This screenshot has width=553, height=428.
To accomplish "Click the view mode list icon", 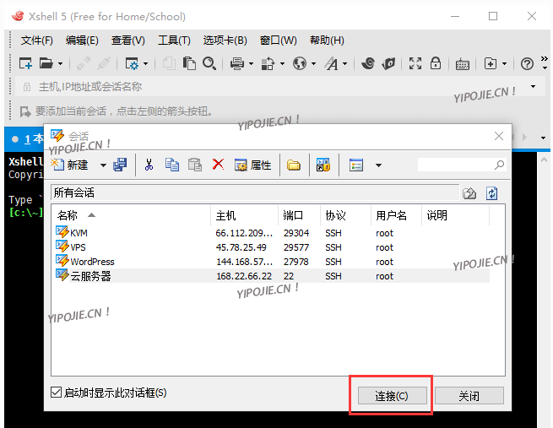I will point(355,165).
